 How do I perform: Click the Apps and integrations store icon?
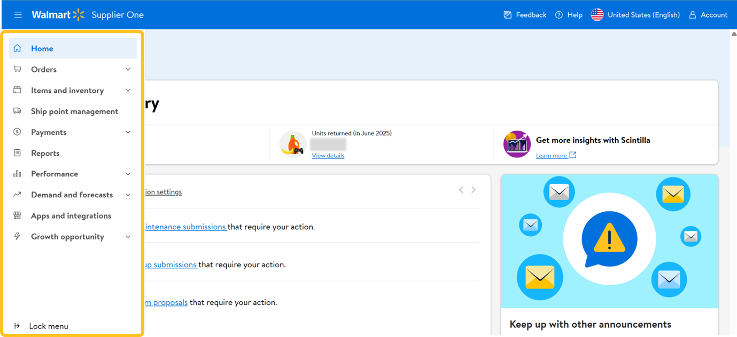click(17, 215)
